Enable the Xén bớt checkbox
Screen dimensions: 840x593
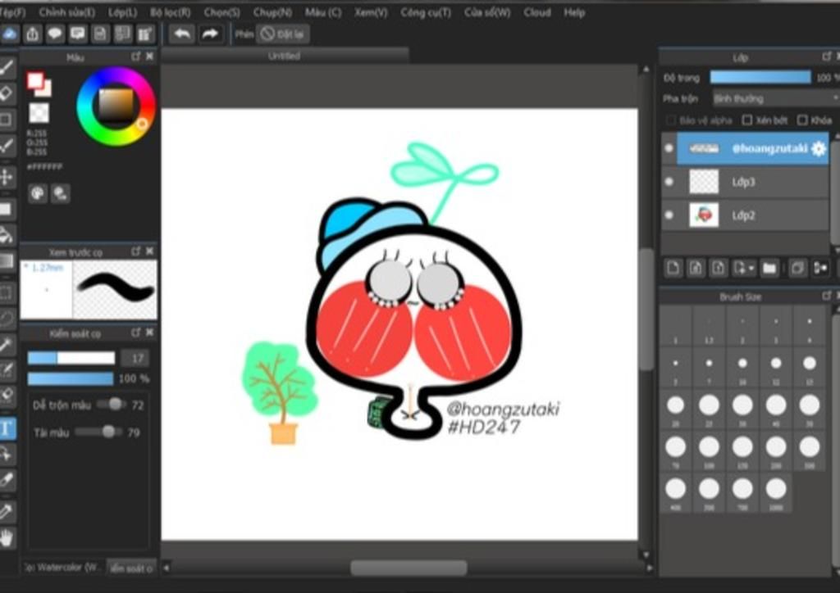tap(746, 120)
